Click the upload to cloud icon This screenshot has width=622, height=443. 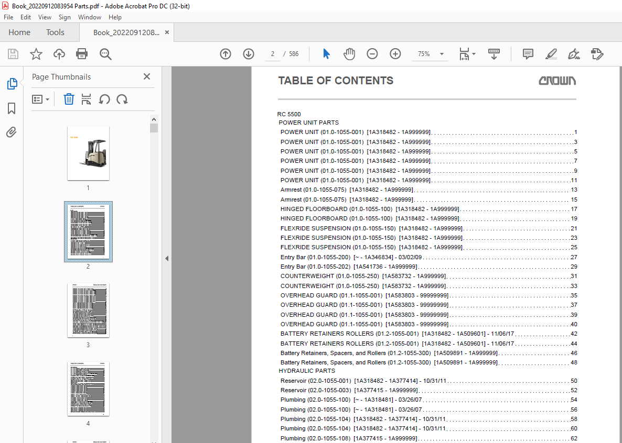pyautogui.click(x=59, y=54)
